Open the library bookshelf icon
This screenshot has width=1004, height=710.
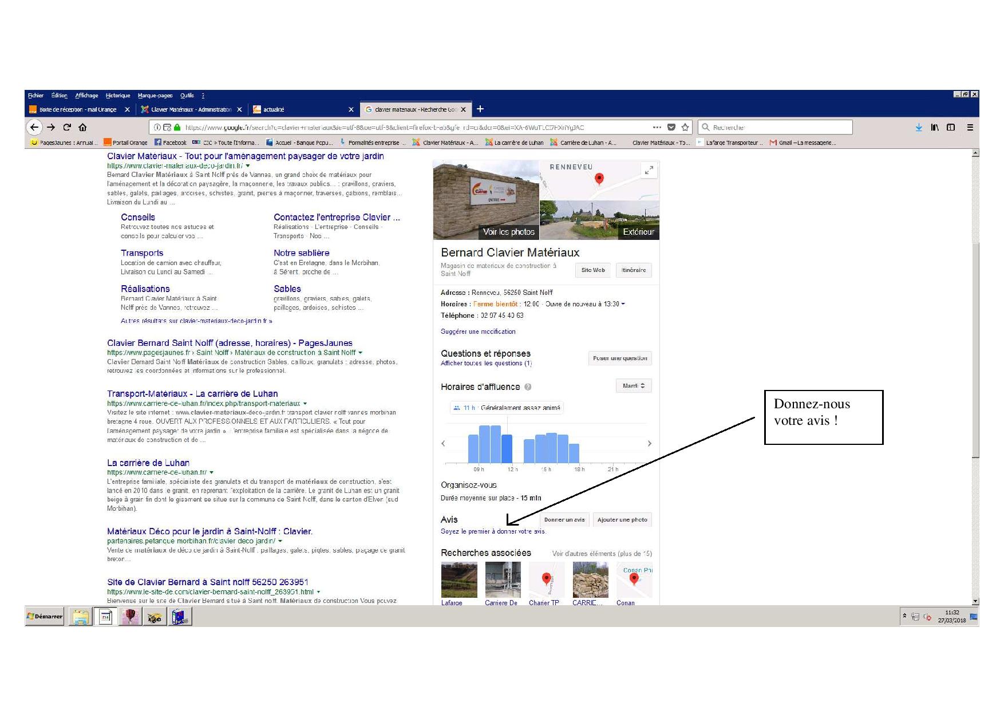point(935,127)
